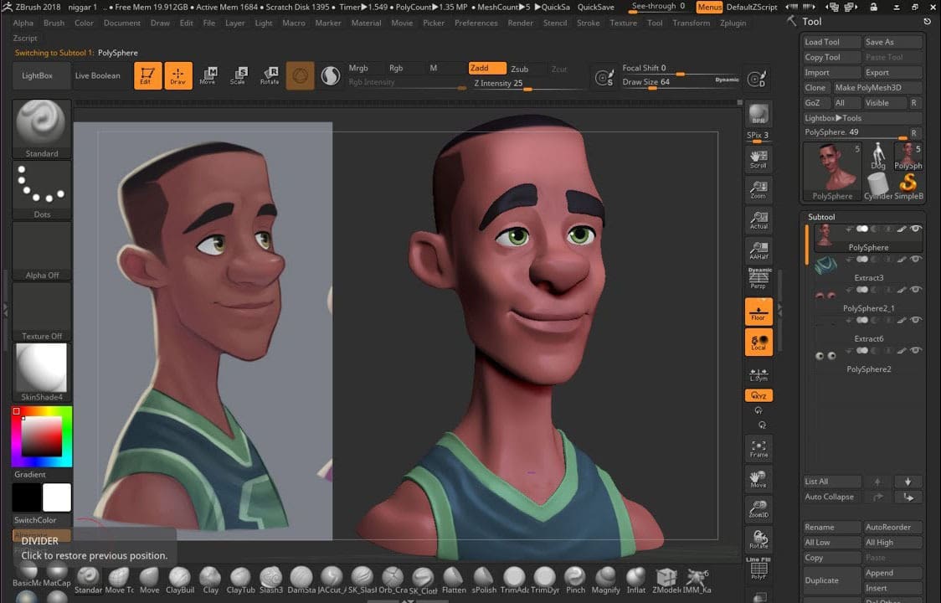Image resolution: width=941 pixels, height=603 pixels.
Task: Click the AAHalf icon
Action: point(758,250)
